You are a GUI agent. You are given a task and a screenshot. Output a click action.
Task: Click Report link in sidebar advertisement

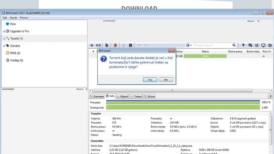pyautogui.click(x=80, y=89)
